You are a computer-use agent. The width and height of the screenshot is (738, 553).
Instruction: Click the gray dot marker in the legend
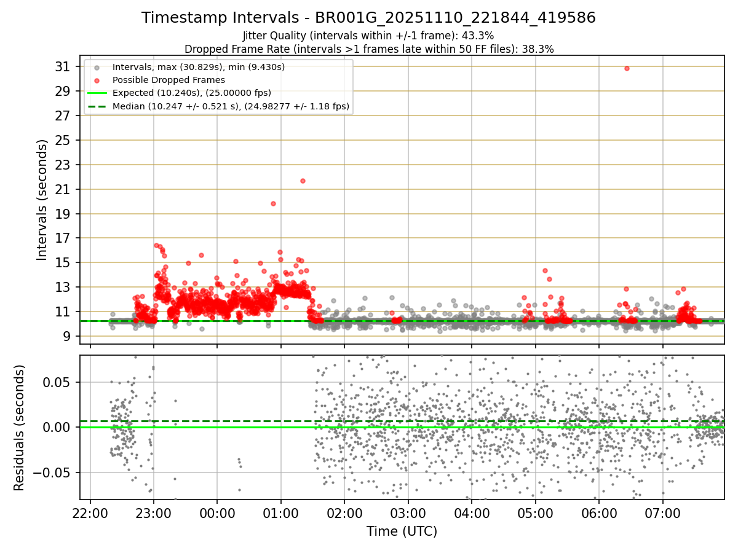pyautogui.click(x=97, y=67)
